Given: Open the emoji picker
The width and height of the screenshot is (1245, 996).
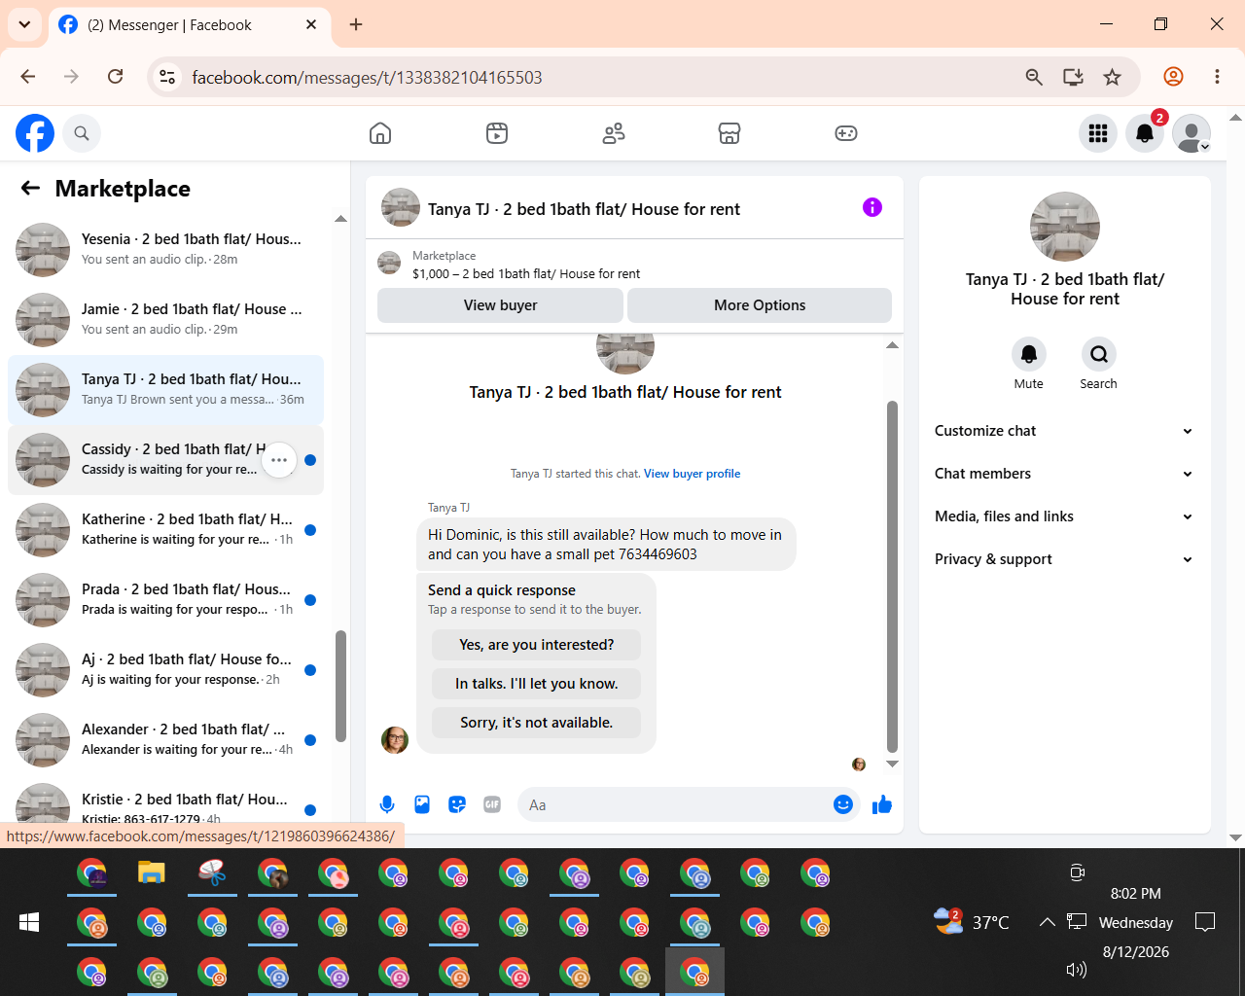Looking at the screenshot, I should [843, 804].
